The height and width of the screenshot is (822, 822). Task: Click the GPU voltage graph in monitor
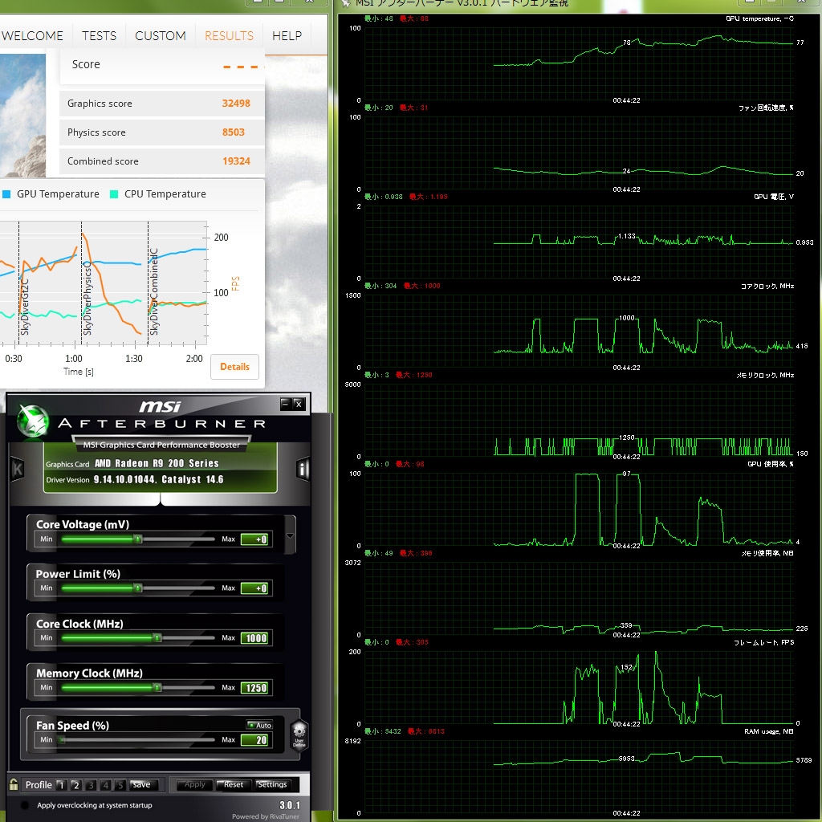tap(578, 241)
